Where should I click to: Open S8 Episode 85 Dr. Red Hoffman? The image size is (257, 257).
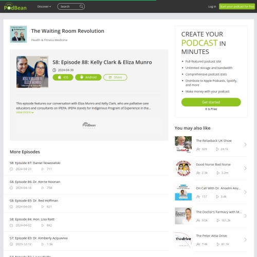point(34,200)
